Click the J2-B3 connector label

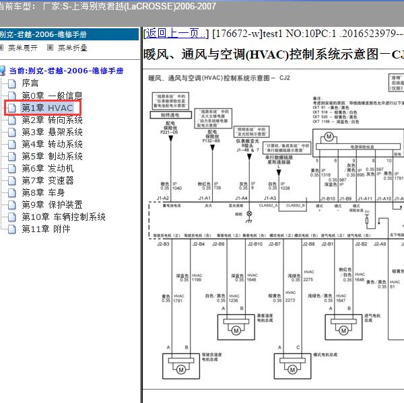[163, 244]
